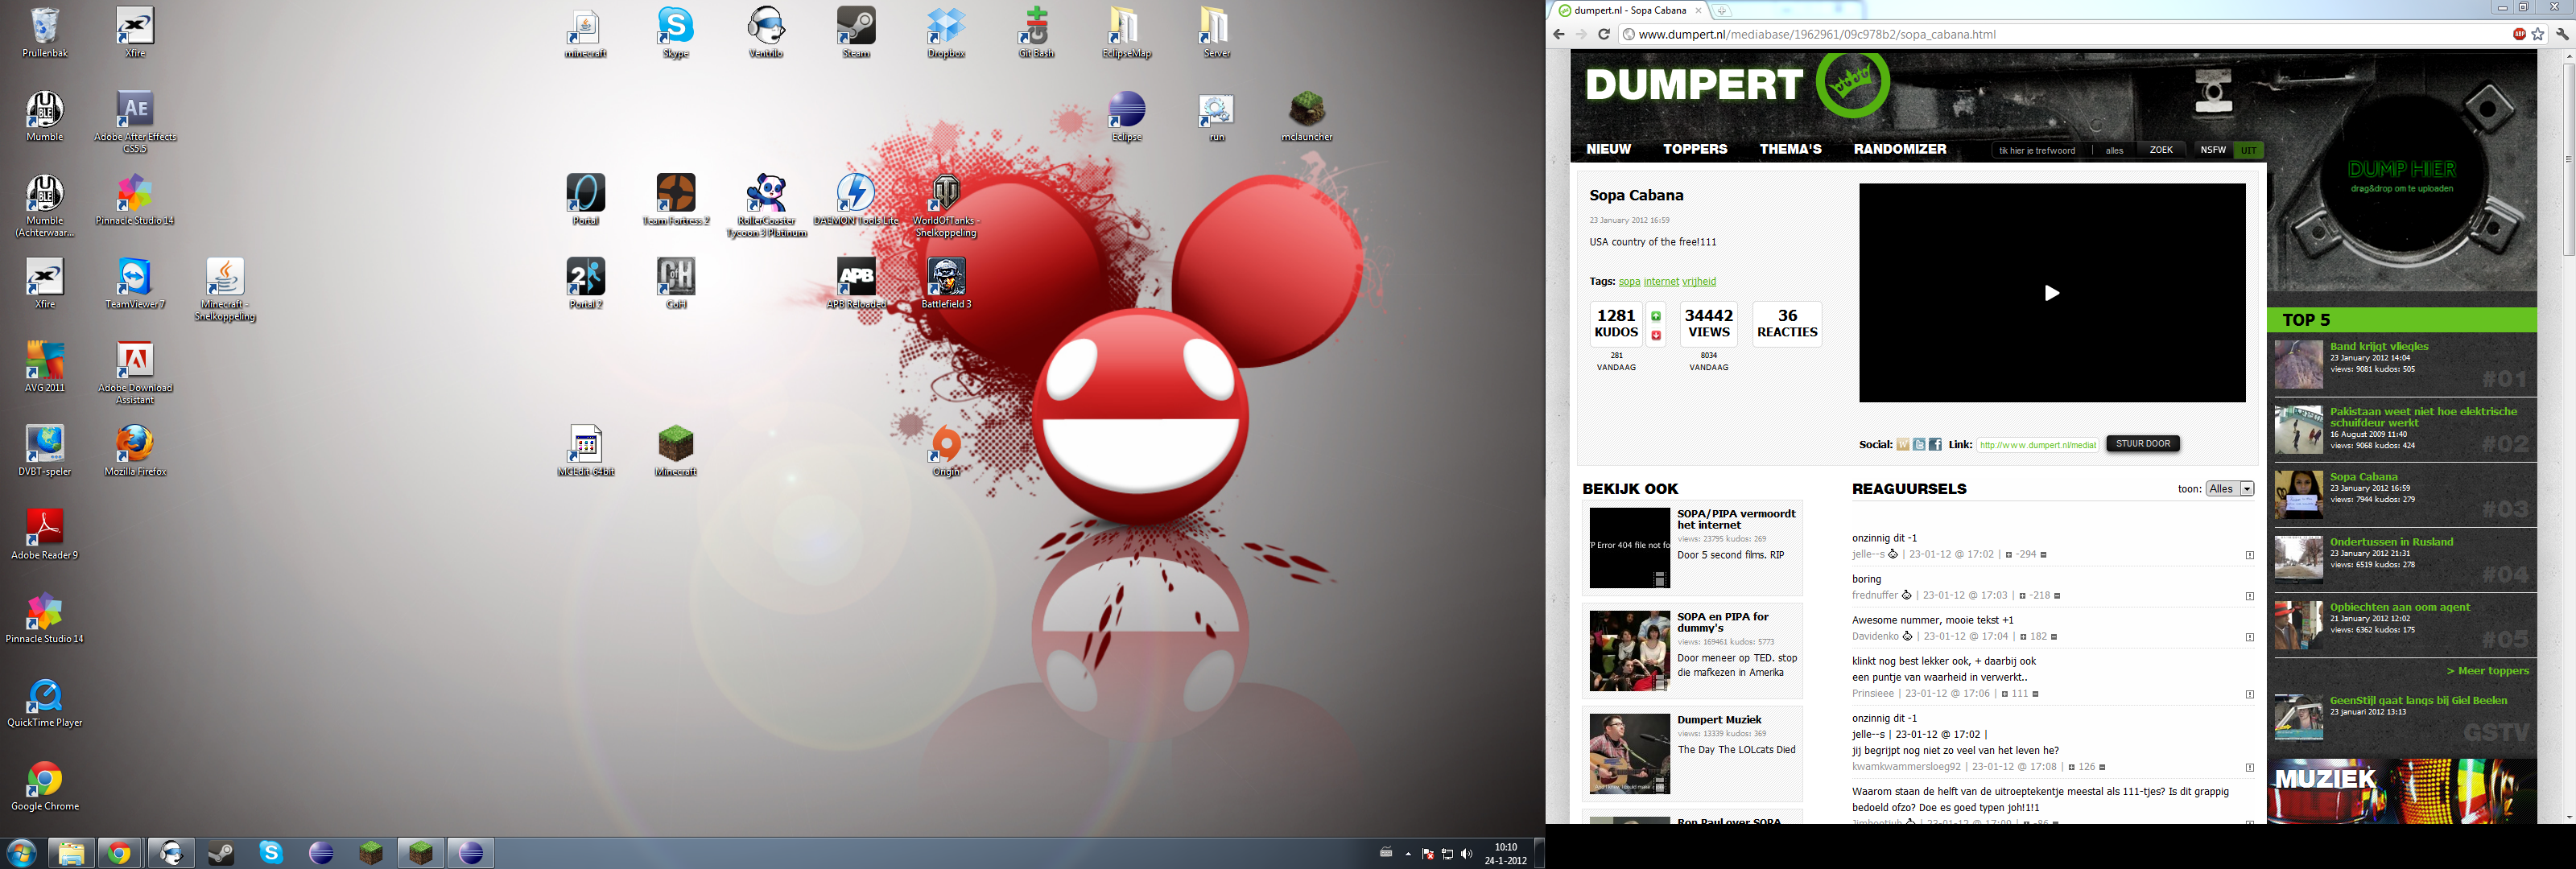Image resolution: width=2576 pixels, height=869 pixels.
Task: Downvote video with red kudos arrow
Action: (1656, 335)
